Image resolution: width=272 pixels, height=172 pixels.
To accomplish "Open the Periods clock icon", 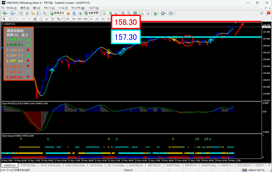I will [163, 13].
